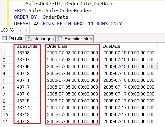This screenshot has width=165, height=127.
Task: Select result row header 11
Action: tap(8, 122)
